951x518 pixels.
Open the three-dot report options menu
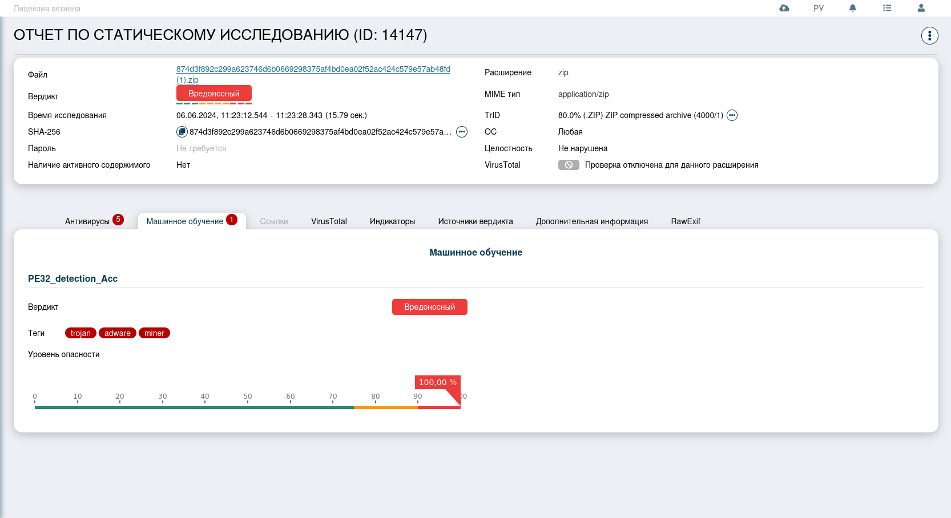pyautogui.click(x=929, y=35)
